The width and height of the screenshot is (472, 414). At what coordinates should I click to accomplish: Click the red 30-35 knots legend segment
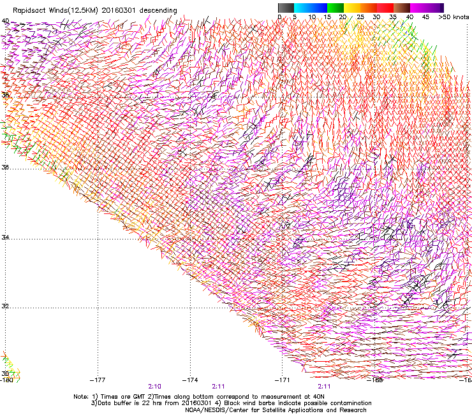coord(385,8)
